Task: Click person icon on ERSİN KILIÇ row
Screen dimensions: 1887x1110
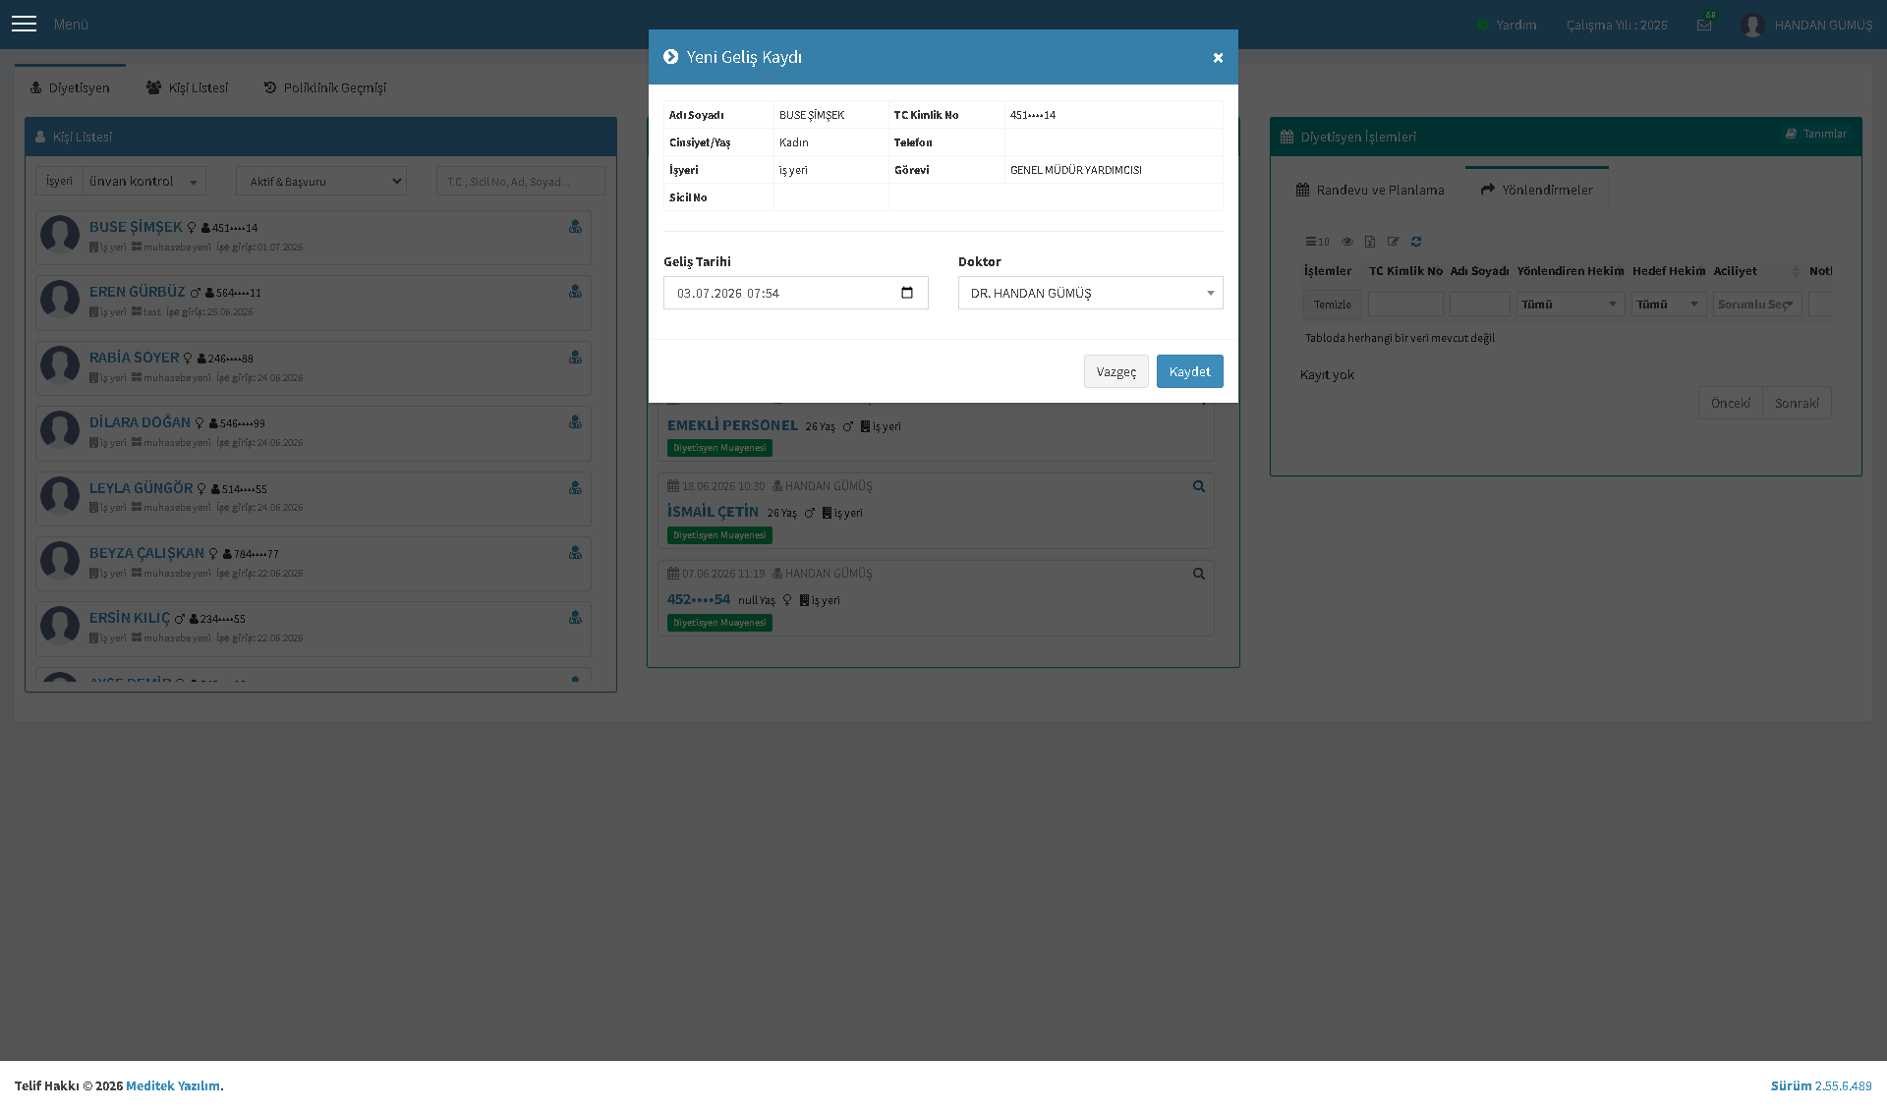Action: pos(575,617)
